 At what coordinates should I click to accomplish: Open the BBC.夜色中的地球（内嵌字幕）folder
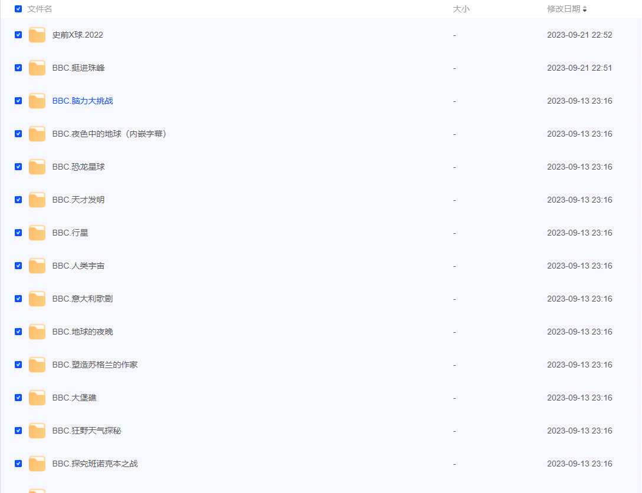tap(110, 134)
